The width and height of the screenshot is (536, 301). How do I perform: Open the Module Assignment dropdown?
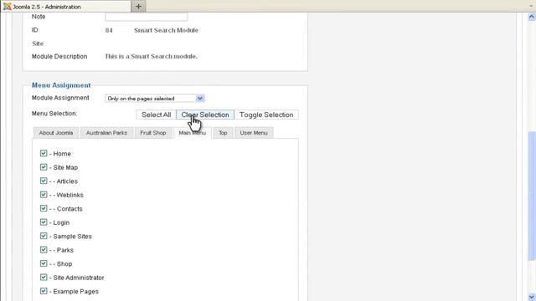pos(155,99)
